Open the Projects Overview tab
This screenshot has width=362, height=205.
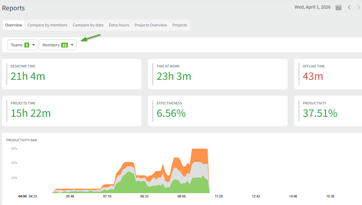(x=151, y=25)
